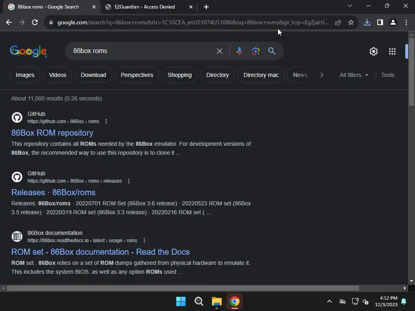
Task: Search by image with Lens
Action: [255, 51]
